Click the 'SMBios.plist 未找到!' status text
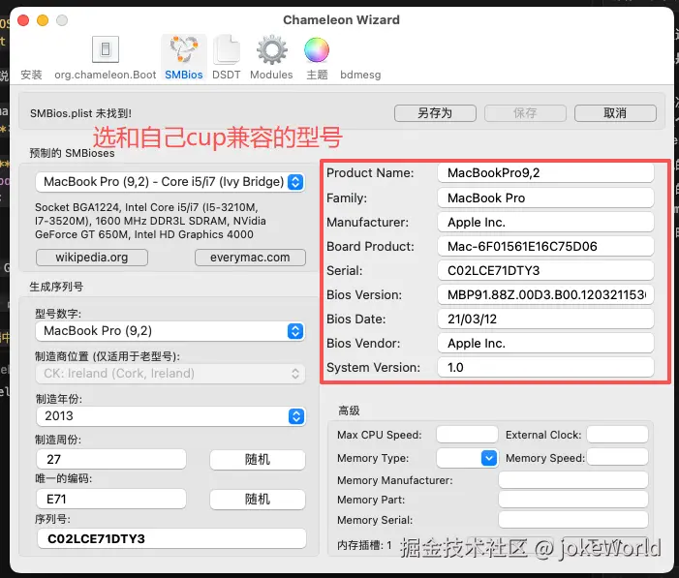 tap(80, 113)
